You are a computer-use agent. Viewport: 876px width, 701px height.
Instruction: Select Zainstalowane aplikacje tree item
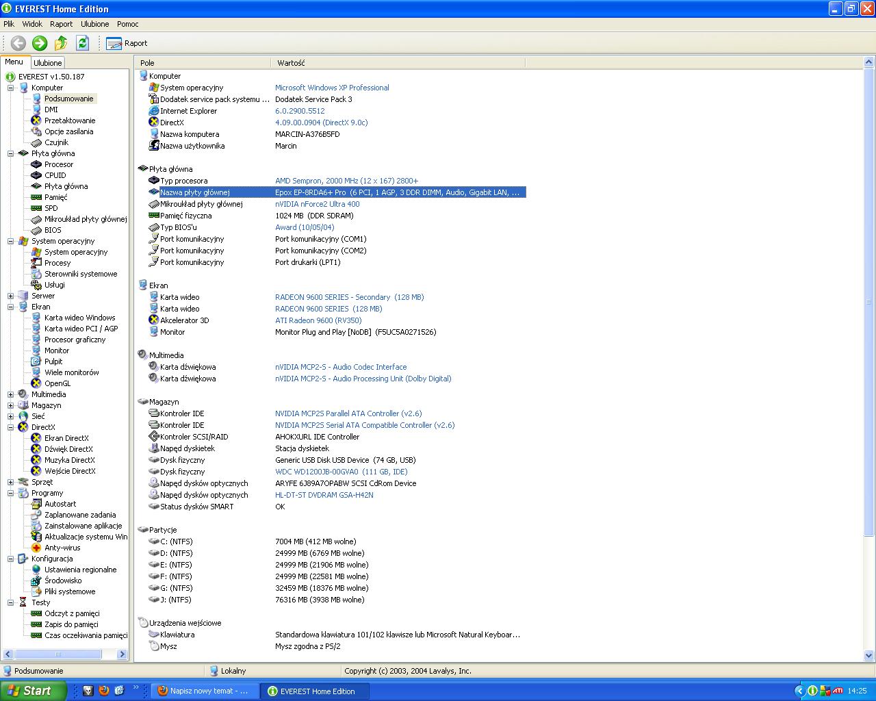(x=83, y=526)
